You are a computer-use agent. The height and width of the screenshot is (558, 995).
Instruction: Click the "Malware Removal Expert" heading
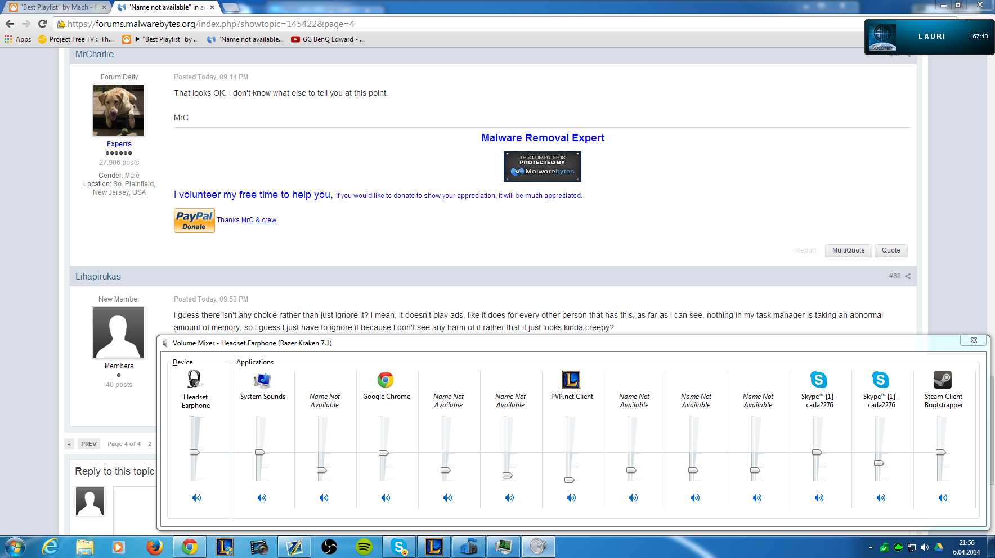[543, 138]
